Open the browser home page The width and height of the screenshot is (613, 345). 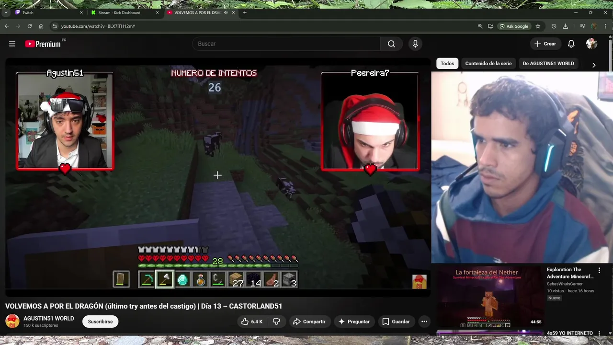coord(41,26)
